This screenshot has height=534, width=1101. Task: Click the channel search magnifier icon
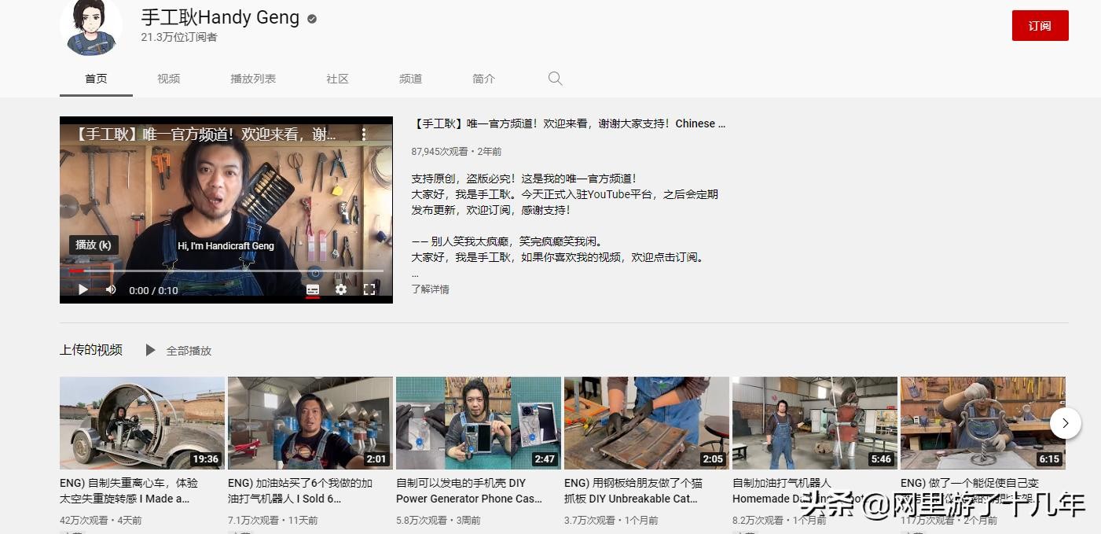tap(555, 79)
